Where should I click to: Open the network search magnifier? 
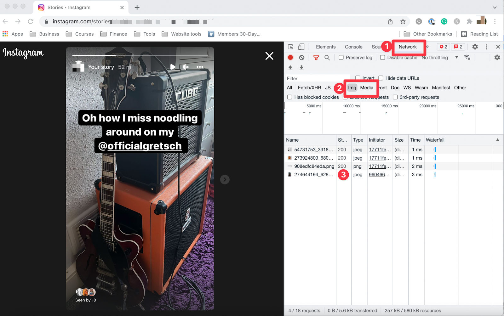327,58
